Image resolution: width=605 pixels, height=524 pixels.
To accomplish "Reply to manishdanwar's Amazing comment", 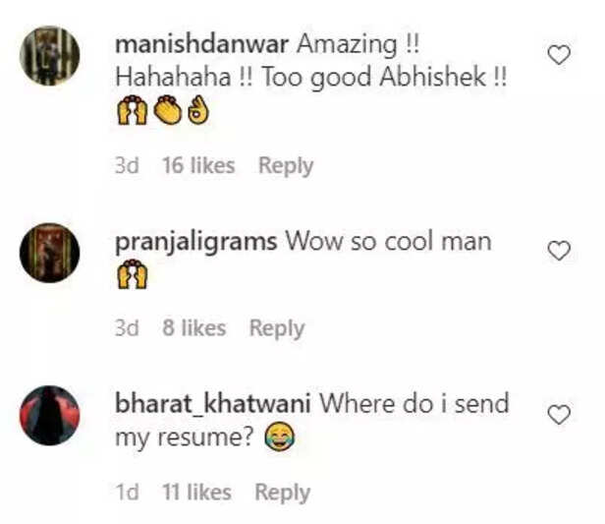I will [286, 166].
